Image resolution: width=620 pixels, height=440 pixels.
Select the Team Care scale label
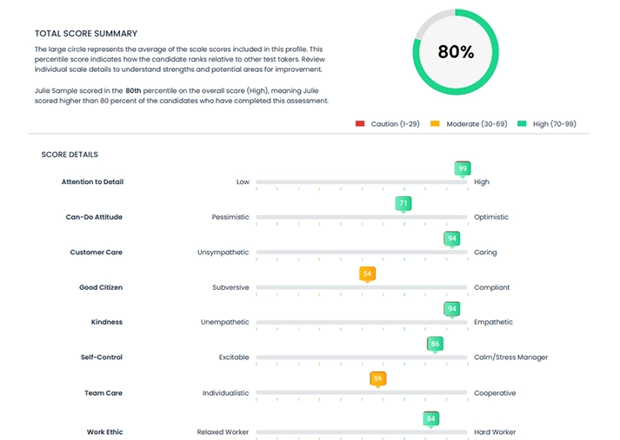coord(103,393)
